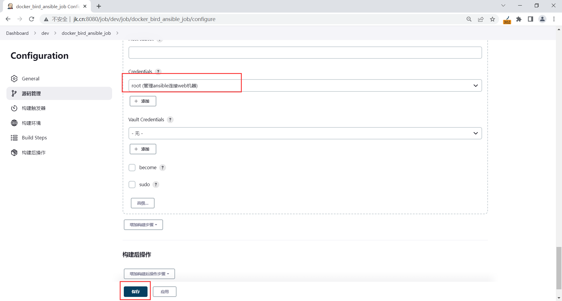The image size is (562, 301).
Task: Open the Credentials dropdown
Action: (x=305, y=86)
